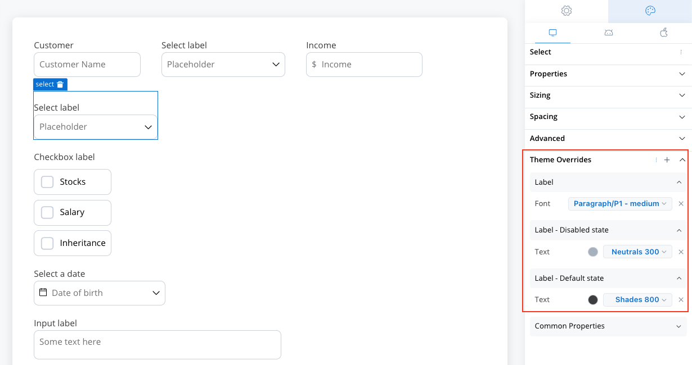The width and height of the screenshot is (692, 365).
Task: Click the Theme Overrides heading
Action: (560, 160)
